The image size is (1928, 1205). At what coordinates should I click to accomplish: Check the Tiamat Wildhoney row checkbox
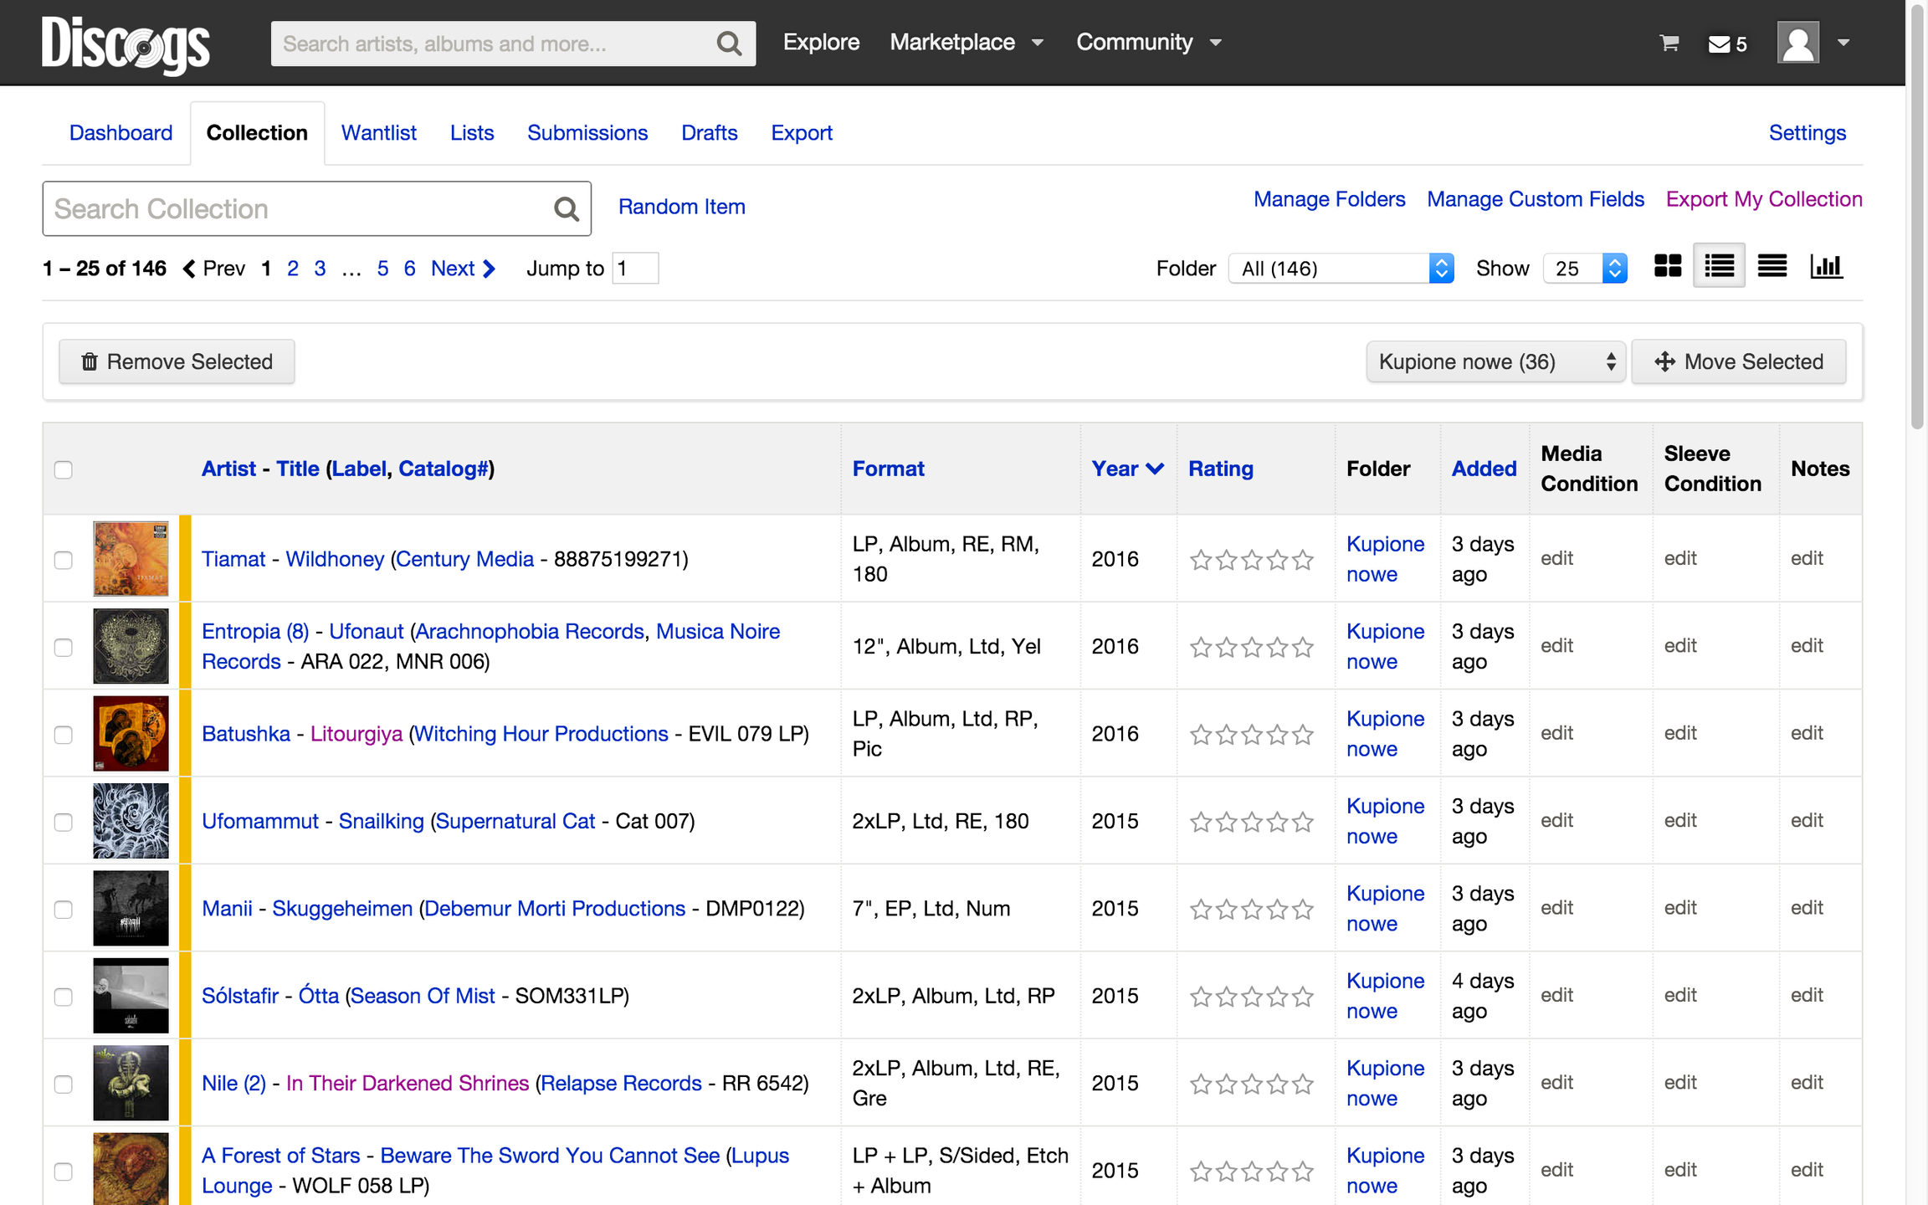(x=64, y=560)
